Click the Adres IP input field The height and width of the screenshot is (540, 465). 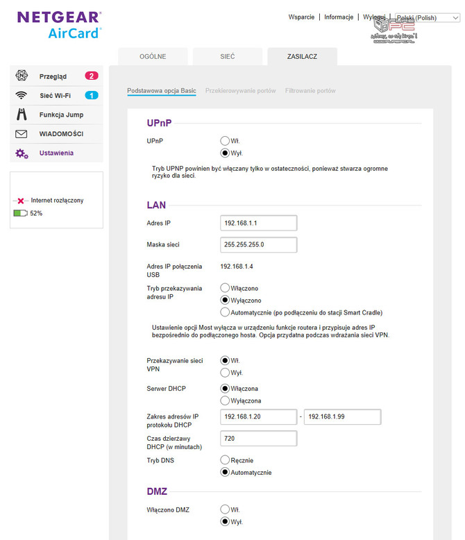pos(258,223)
